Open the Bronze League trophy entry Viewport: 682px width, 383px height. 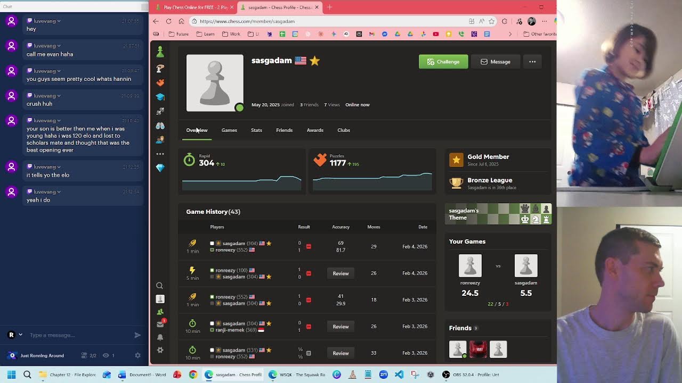click(498, 183)
